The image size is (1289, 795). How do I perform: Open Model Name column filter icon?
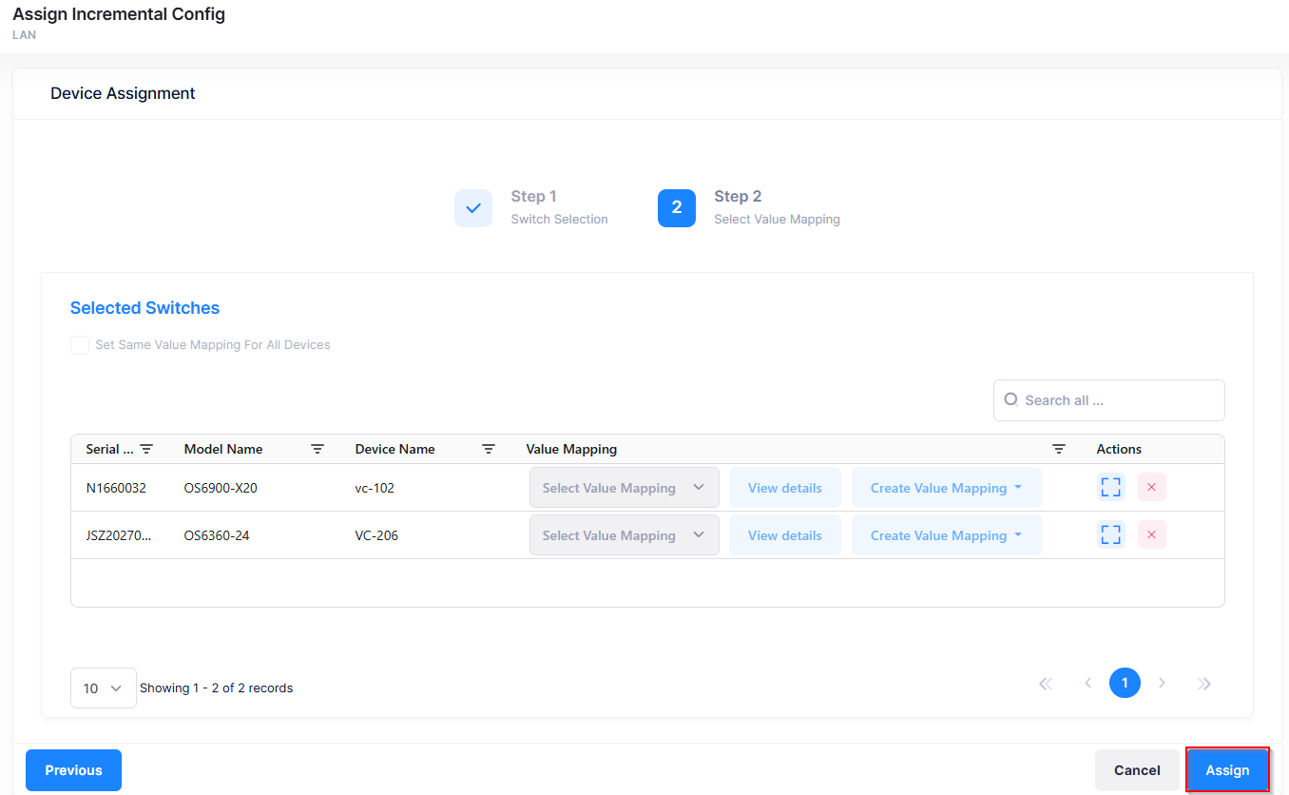pyautogui.click(x=317, y=449)
